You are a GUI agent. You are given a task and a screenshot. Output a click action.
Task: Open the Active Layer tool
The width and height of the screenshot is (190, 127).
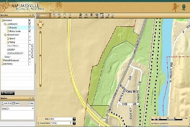pos(102,16)
